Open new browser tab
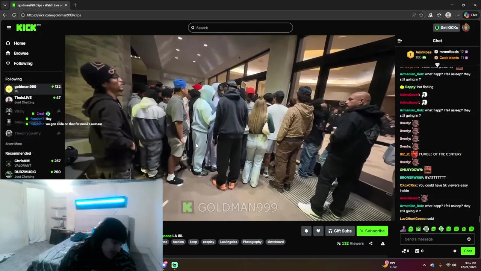Image resolution: width=481 pixels, height=271 pixels. tap(75, 5)
